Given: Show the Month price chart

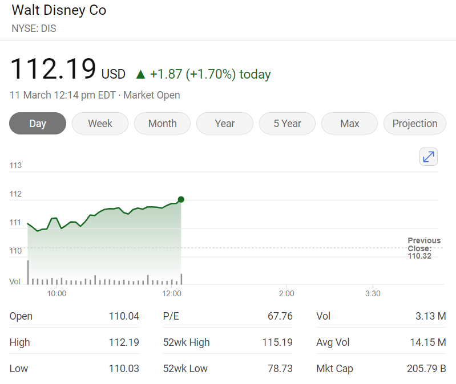Looking at the screenshot, I should [162, 124].
